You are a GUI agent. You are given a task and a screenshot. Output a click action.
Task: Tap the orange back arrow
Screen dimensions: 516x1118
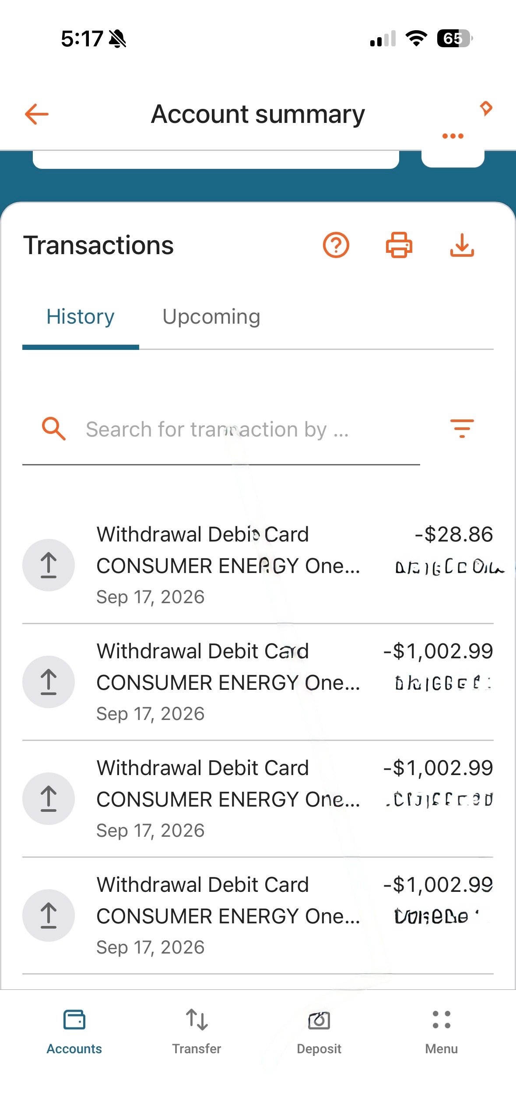coord(37,114)
